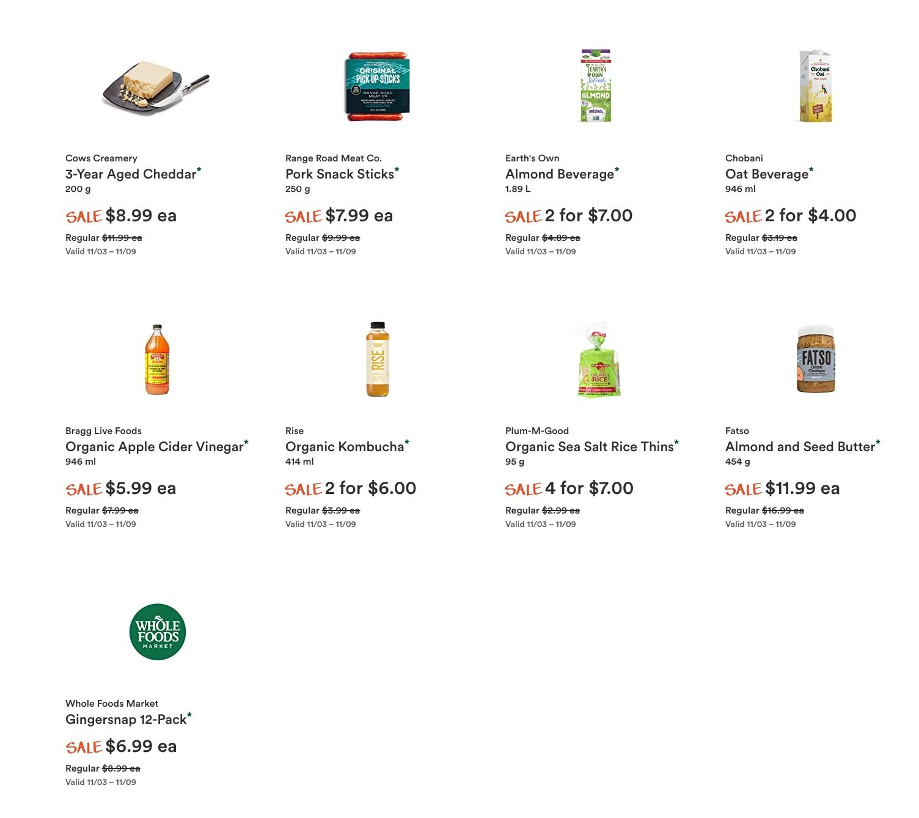Click the Whole Foods Market logo icon
Image resolution: width=919 pixels, height=818 pixels.
(x=158, y=632)
